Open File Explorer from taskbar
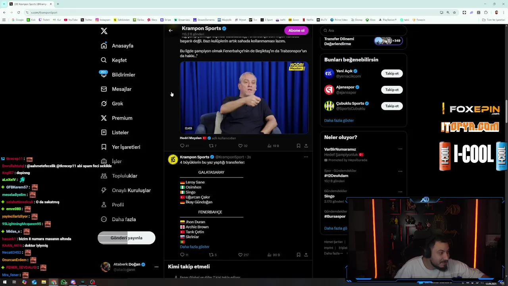Screen dimensions: 508x286 click(x=44, y=282)
